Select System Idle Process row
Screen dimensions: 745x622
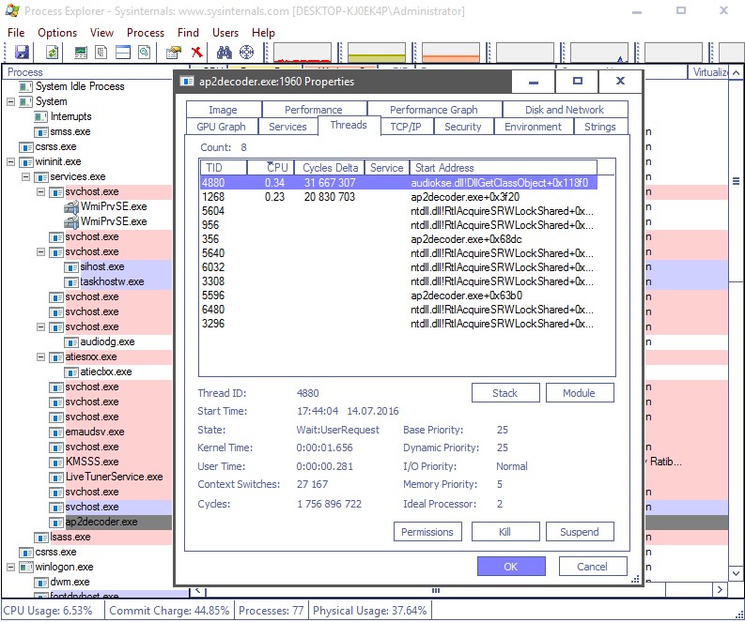click(80, 86)
